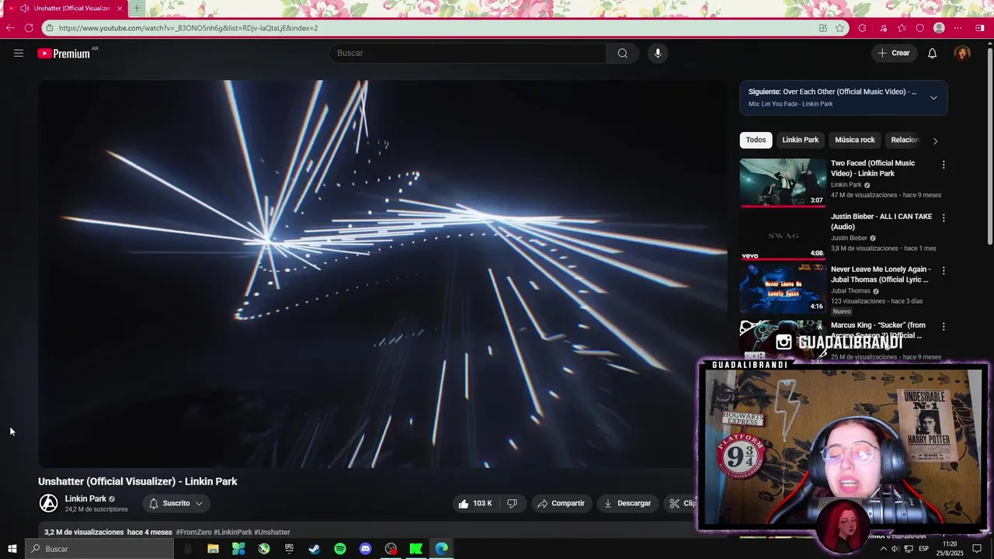Open options for Justin Bieber video

point(944,218)
